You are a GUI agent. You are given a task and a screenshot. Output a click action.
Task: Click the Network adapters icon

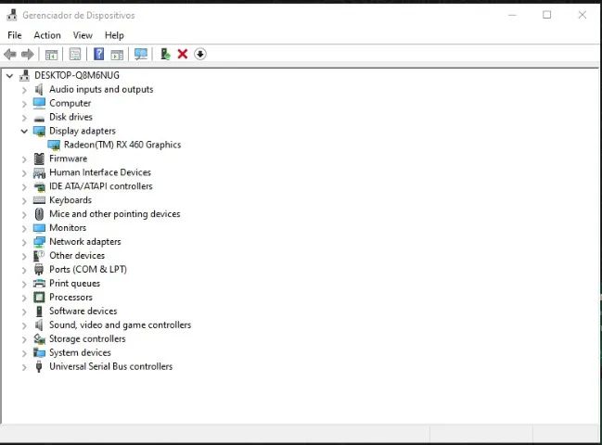[x=39, y=242]
